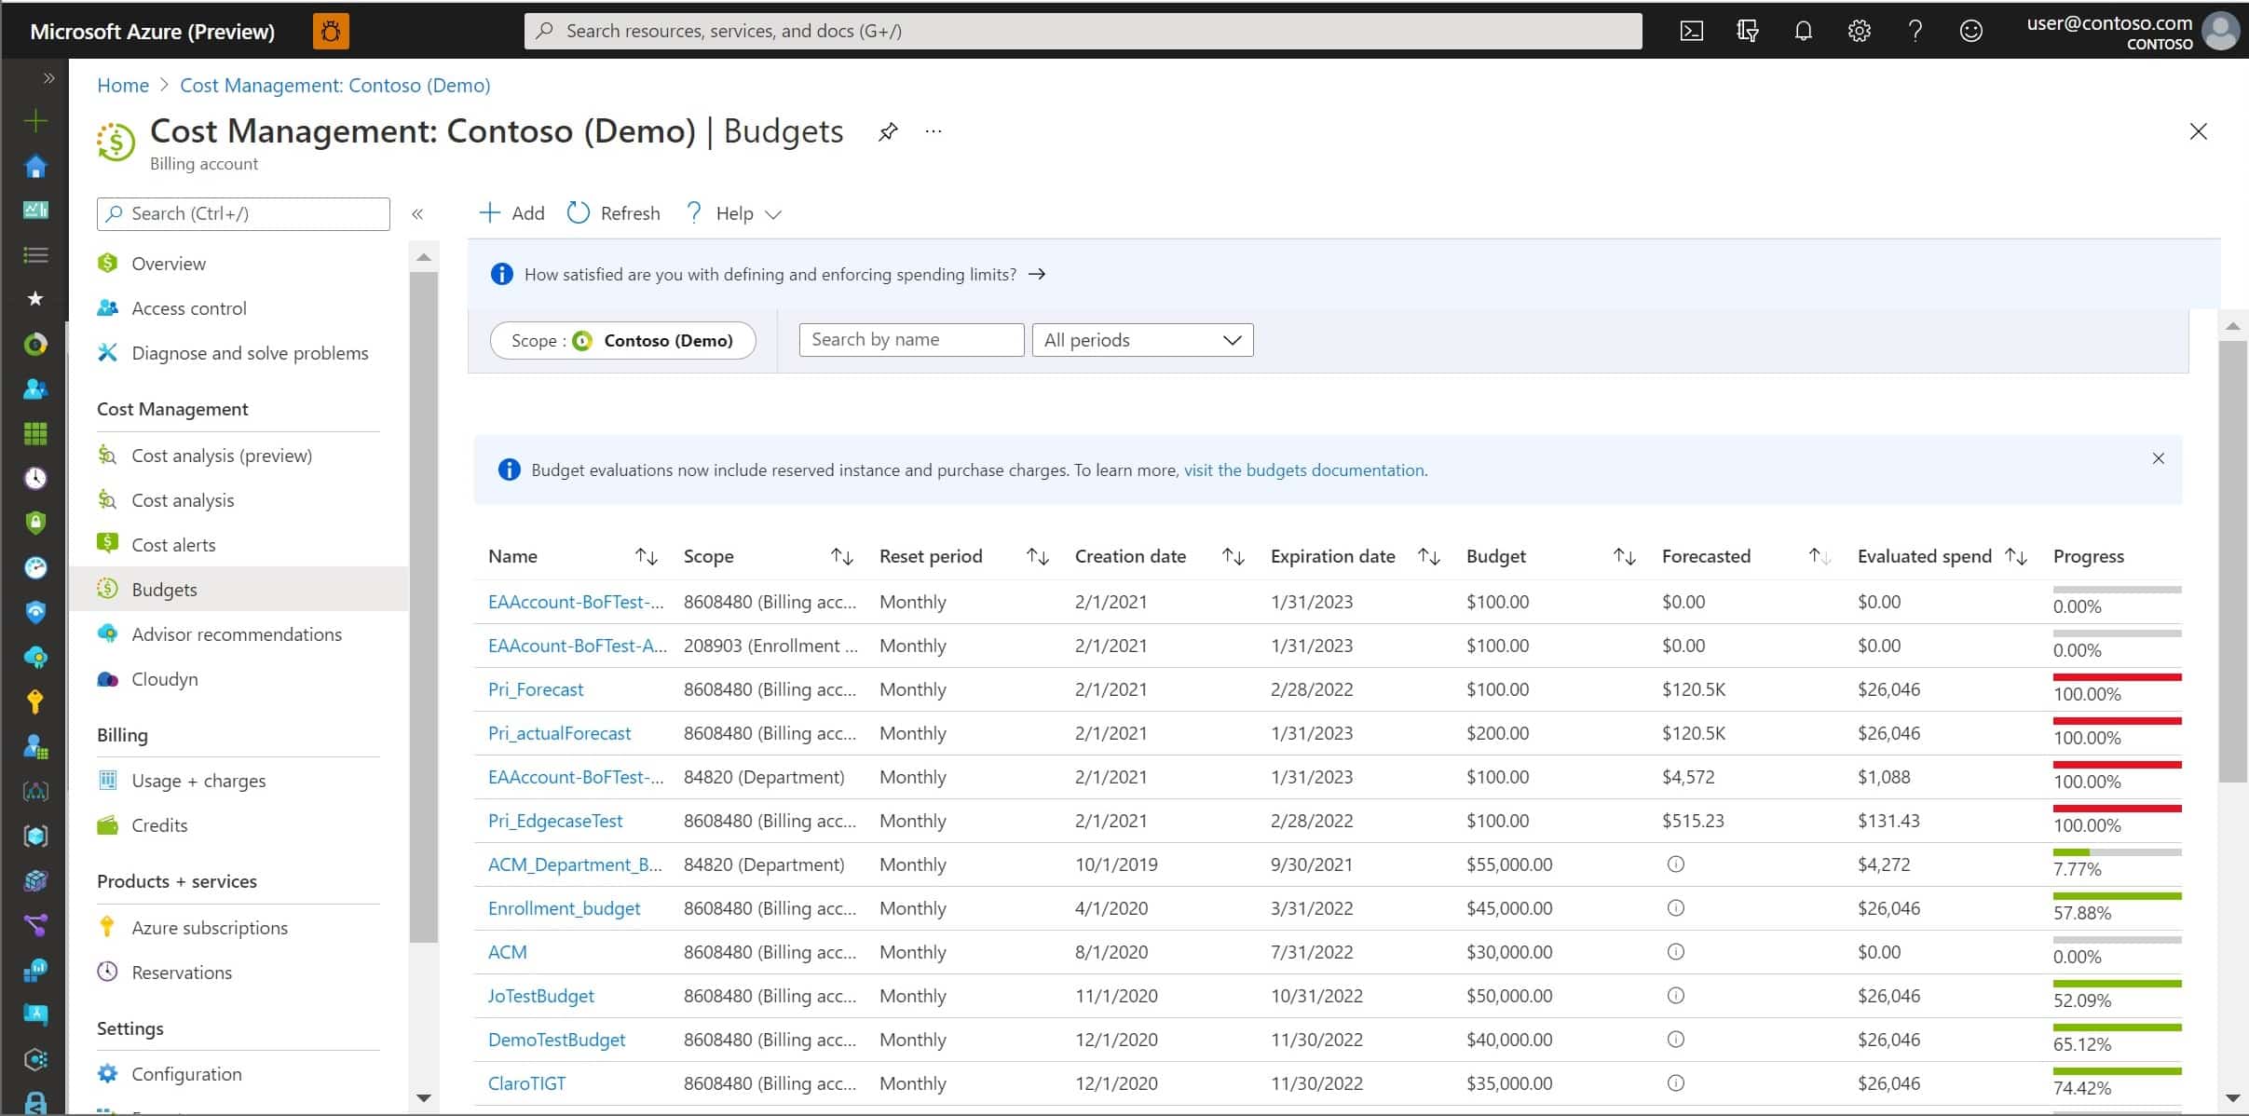This screenshot has height=1116, width=2249.
Task: Open Diagnose and solve problems
Action: click(x=239, y=353)
